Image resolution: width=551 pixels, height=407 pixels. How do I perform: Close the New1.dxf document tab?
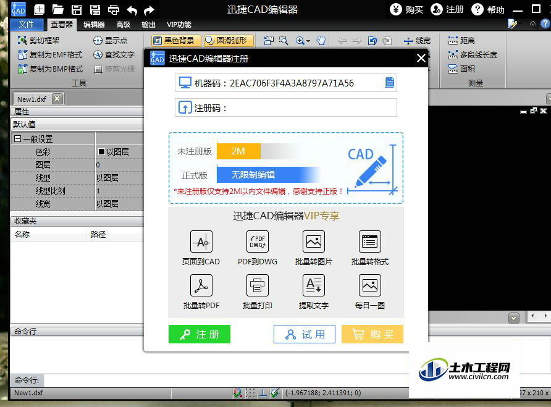[57, 99]
